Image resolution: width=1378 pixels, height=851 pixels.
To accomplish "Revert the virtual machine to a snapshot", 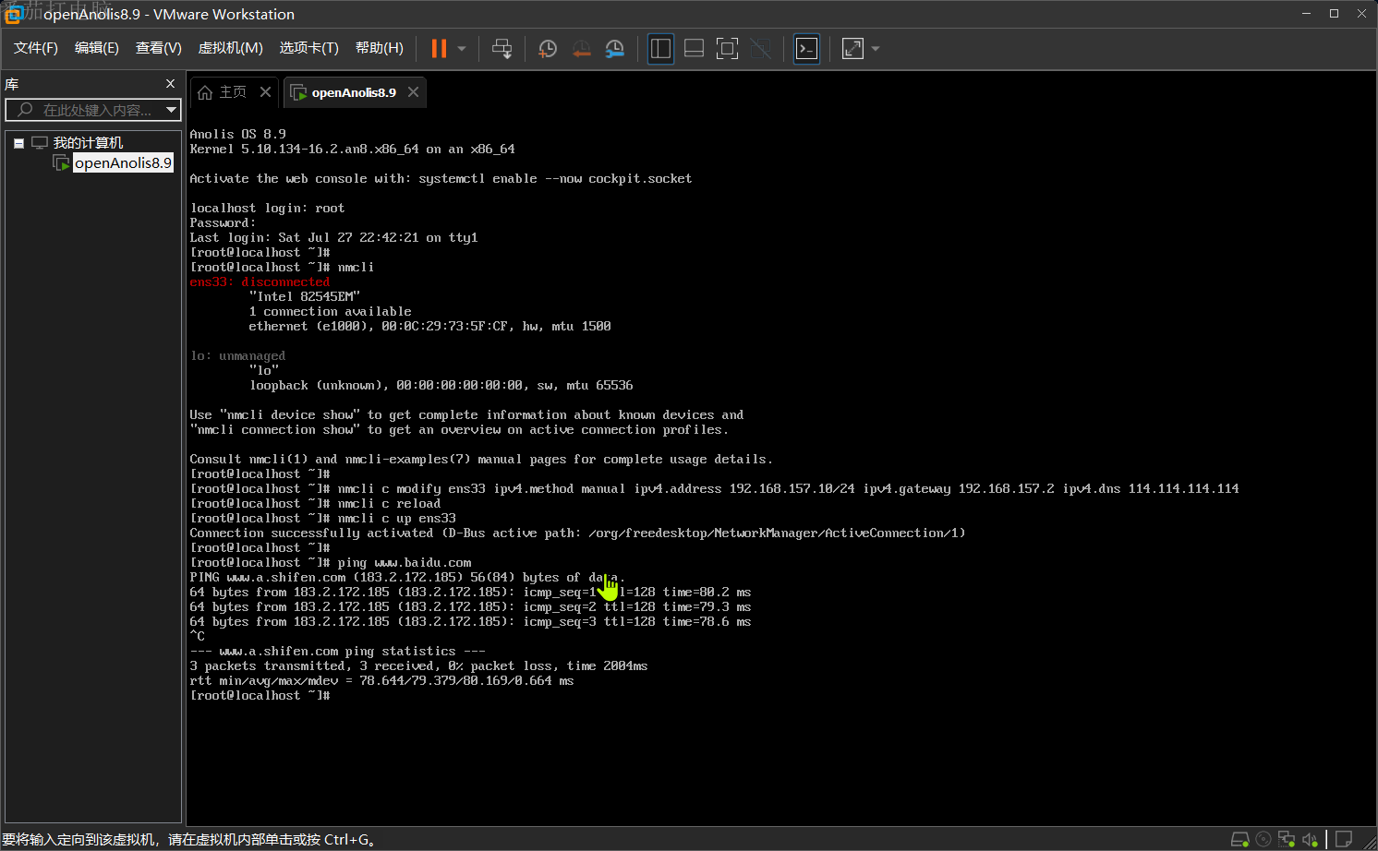I will coord(582,49).
